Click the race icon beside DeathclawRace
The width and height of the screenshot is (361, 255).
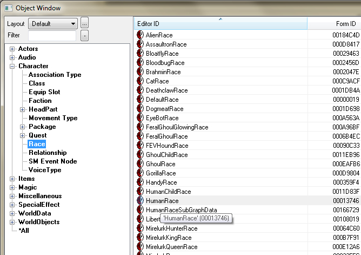(x=140, y=90)
